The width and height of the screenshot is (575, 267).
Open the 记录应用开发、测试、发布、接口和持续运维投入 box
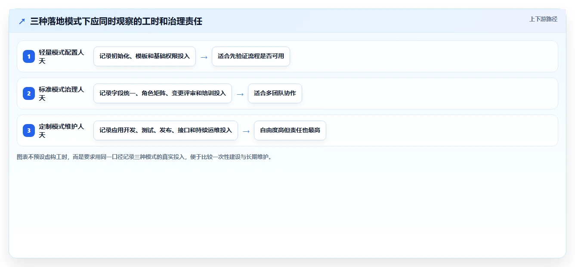[x=166, y=130]
